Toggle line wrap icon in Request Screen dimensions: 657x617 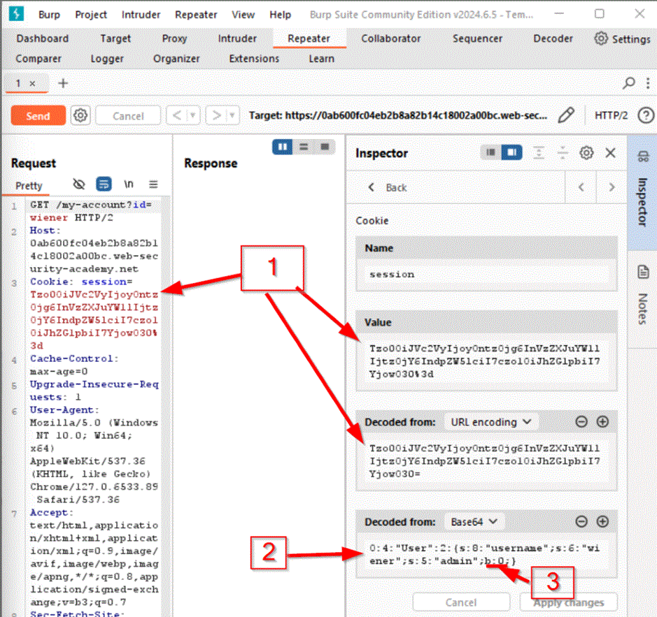104,184
